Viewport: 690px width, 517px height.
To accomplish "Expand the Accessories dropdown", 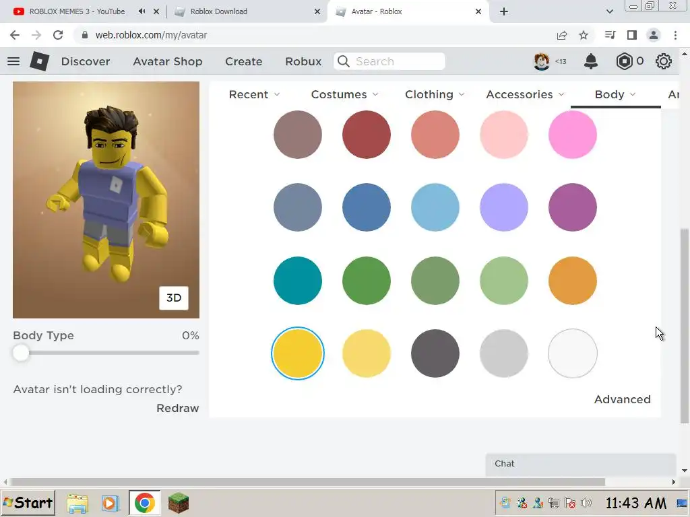I will pos(525,94).
